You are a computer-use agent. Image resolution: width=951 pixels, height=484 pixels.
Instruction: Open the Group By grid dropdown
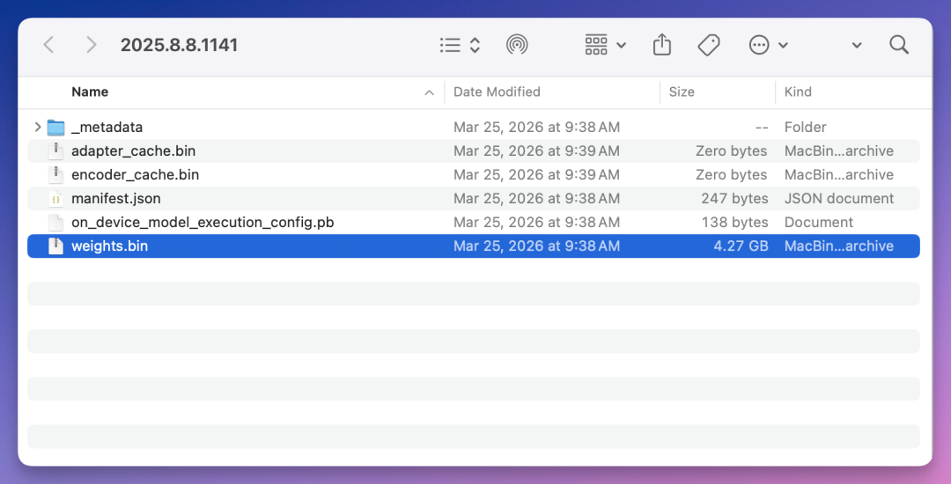coord(605,45)
